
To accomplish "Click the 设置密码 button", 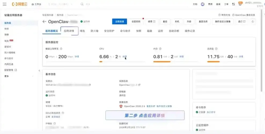I will pyautogui.click(x=136, y=21).
